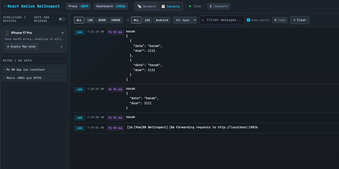Click the refresh icon on iPhone 17 Pro card
This screenshot has height=169, width=339.
coord(61,46)
